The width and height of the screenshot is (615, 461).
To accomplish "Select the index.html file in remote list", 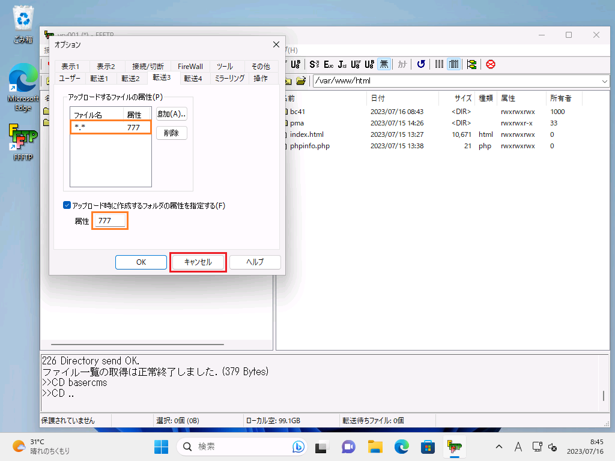I will (306, 134).
